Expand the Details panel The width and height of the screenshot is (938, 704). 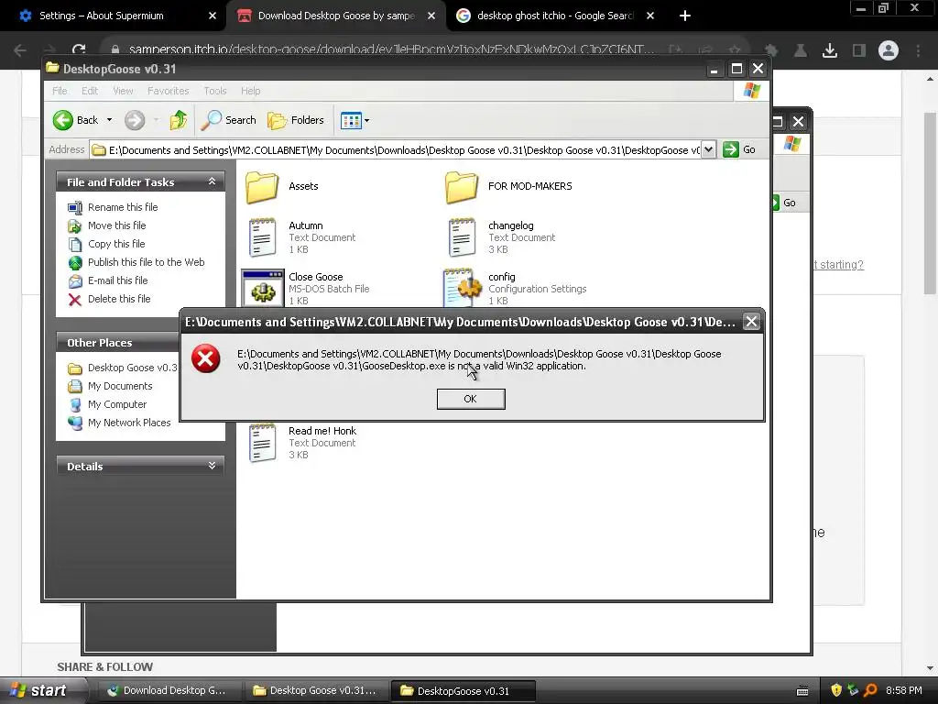[212, 466]
